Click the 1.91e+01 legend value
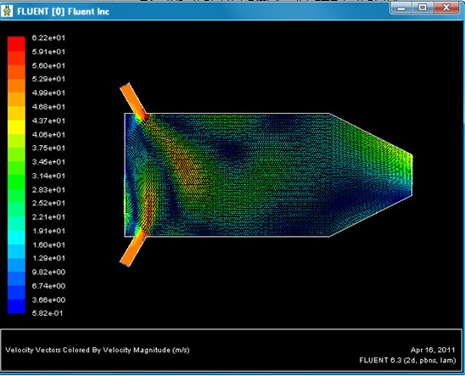 [x=48, y=231]
